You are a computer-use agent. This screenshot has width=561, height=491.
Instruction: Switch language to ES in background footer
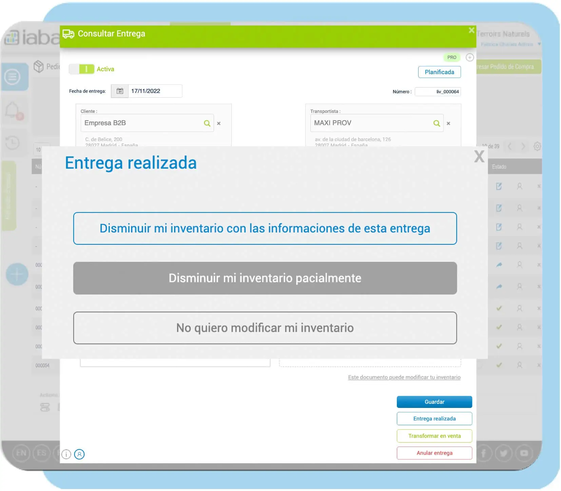click(x=41, y=453)
